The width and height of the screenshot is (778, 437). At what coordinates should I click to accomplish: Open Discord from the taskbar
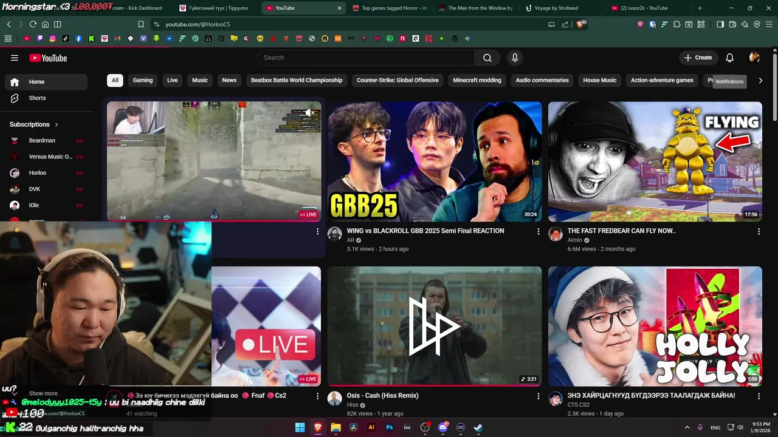[x=443, y=427]
